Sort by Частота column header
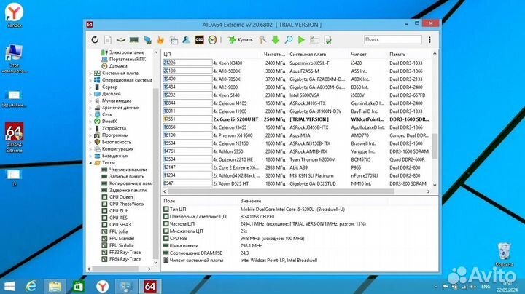Image resolution: width=525 pixels, height=294 pixels. (273, 55)
